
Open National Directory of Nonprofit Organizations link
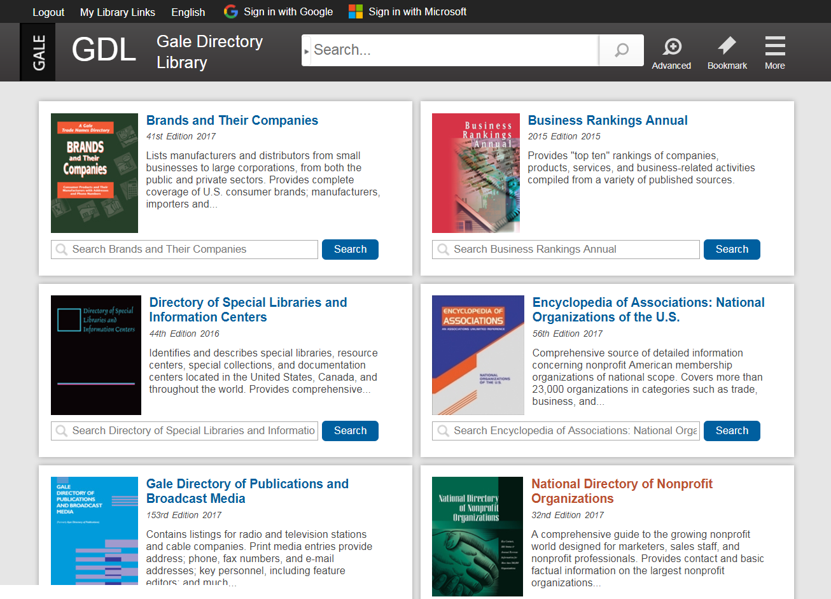622,491
